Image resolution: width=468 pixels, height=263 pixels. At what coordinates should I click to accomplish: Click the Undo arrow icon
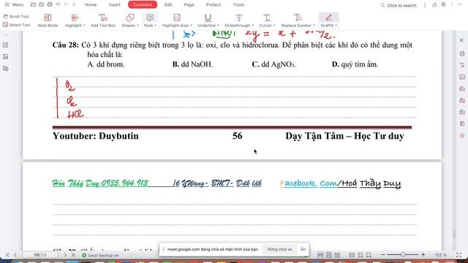point(58,5)
